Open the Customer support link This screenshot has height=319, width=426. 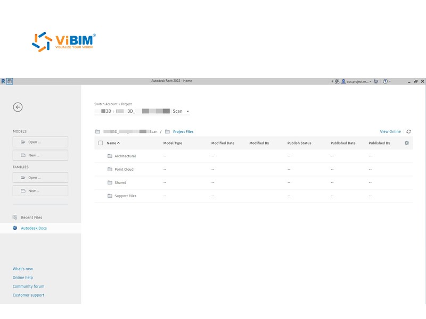28,295
